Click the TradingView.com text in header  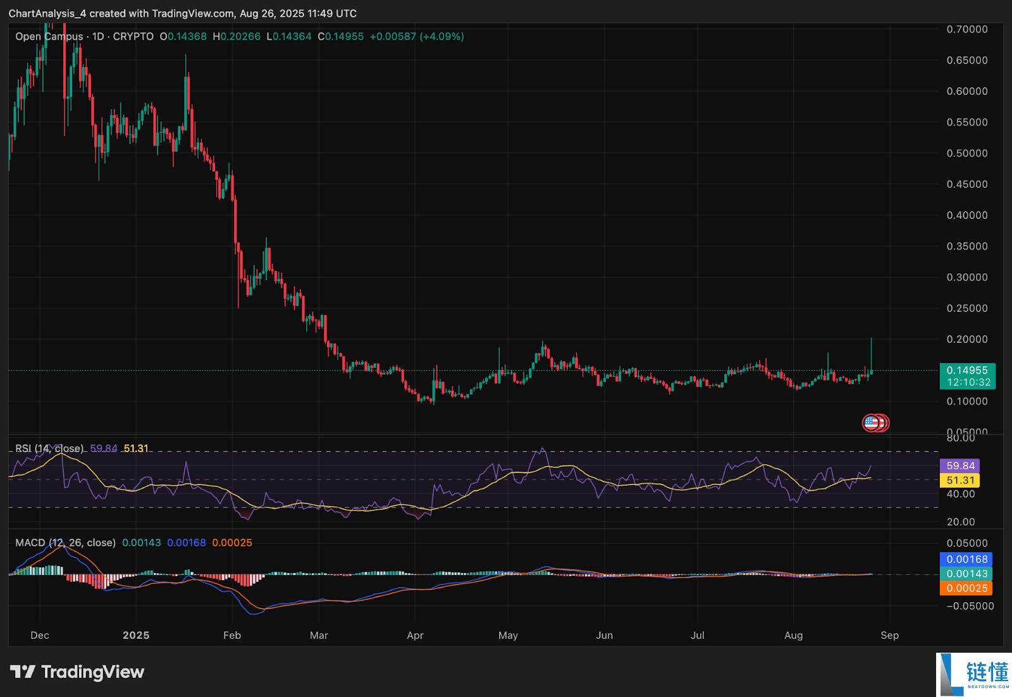(x=193, y=13)
